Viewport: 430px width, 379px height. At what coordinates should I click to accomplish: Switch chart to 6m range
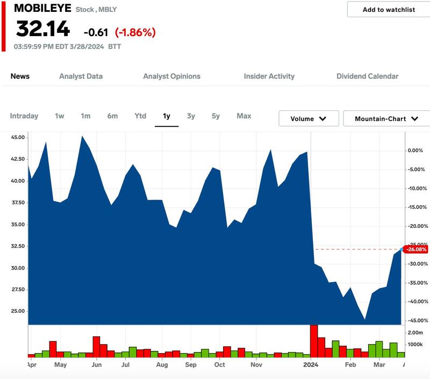112,116
